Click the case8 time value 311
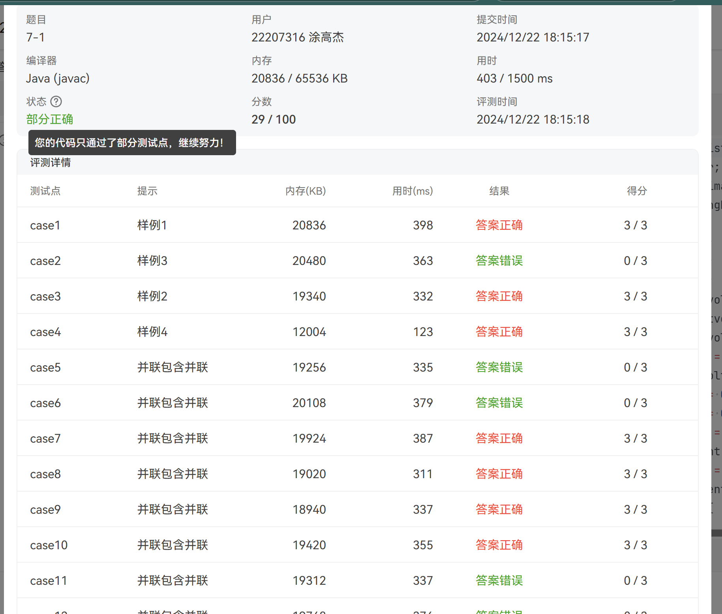 (423, 474)
